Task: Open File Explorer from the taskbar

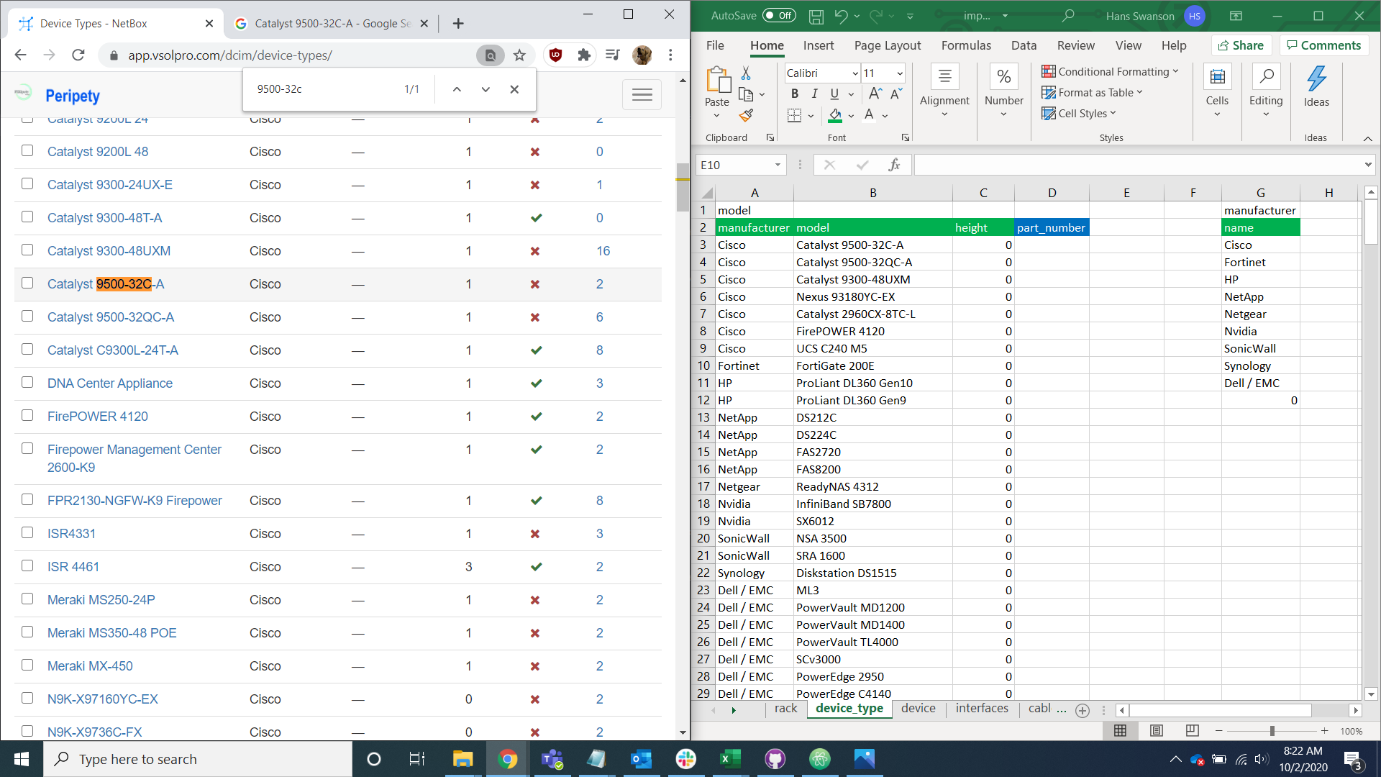Action: 462,759
